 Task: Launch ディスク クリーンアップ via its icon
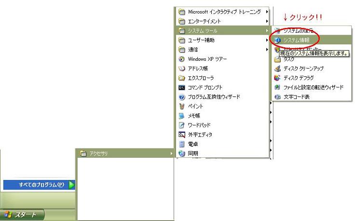tap(277, 69)
